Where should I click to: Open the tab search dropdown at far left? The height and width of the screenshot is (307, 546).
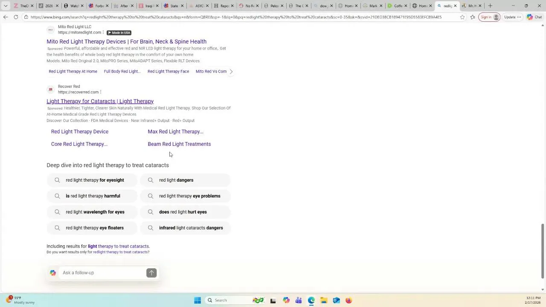tap(6, 6)
